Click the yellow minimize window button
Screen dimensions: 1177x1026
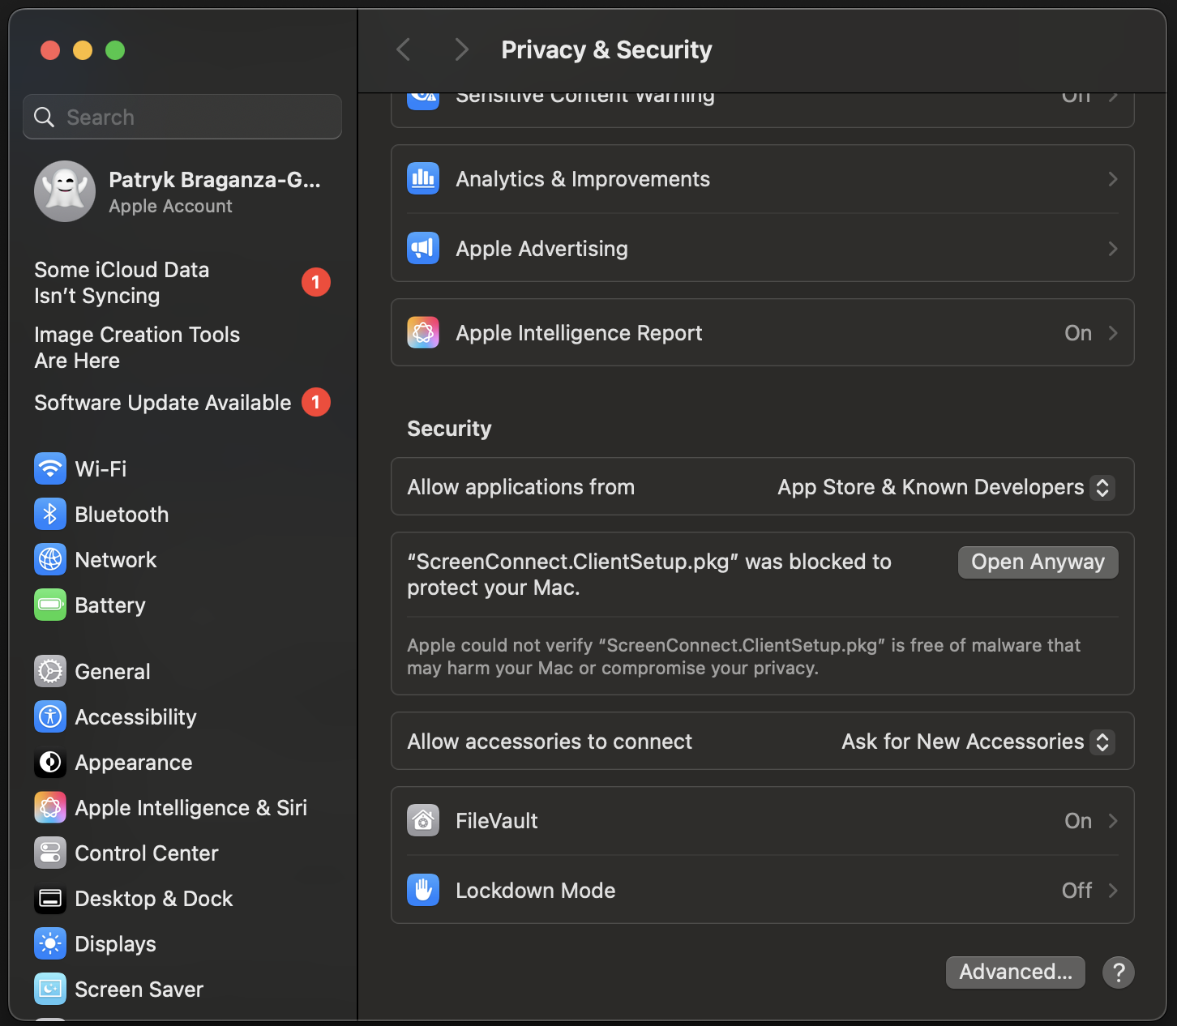tap(83, 50)
